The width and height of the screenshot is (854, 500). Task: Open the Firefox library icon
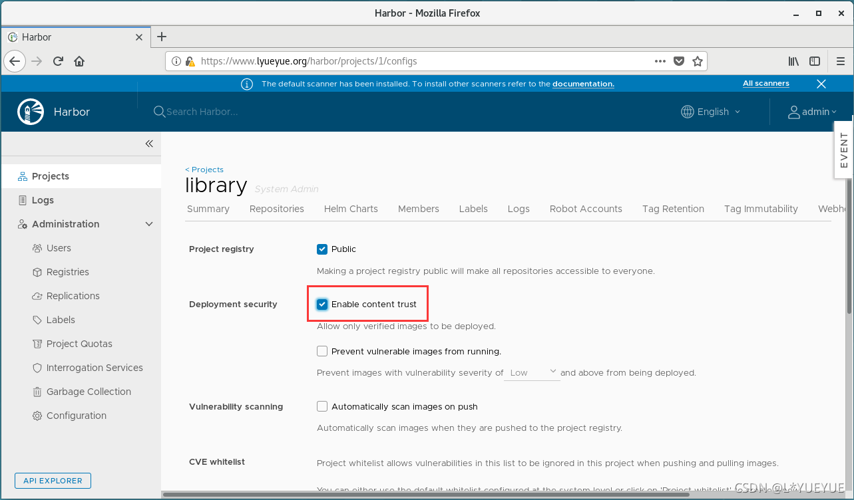pos(793,61)
